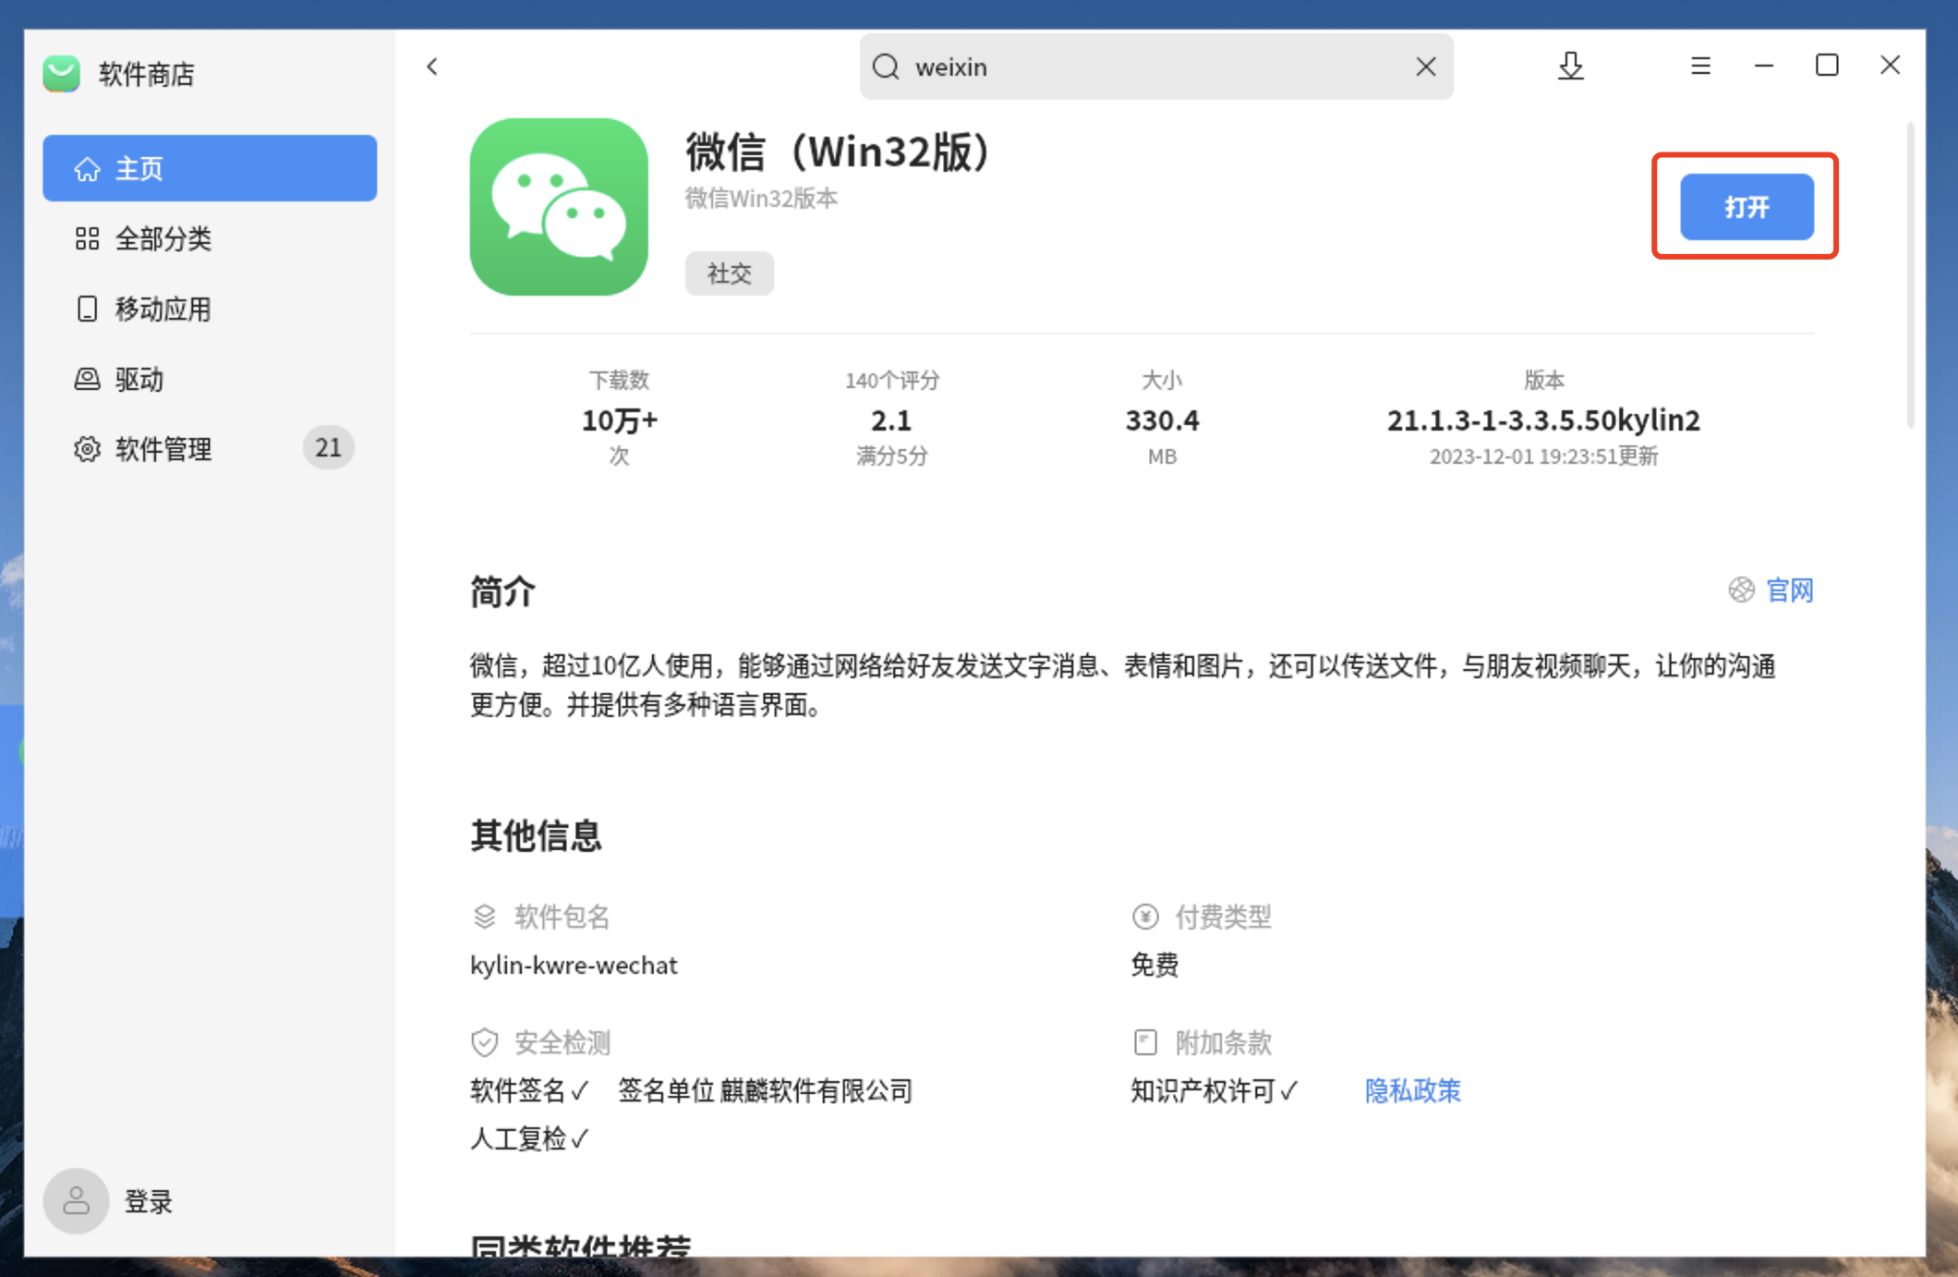Open the hamburger menu icon

1700,67
